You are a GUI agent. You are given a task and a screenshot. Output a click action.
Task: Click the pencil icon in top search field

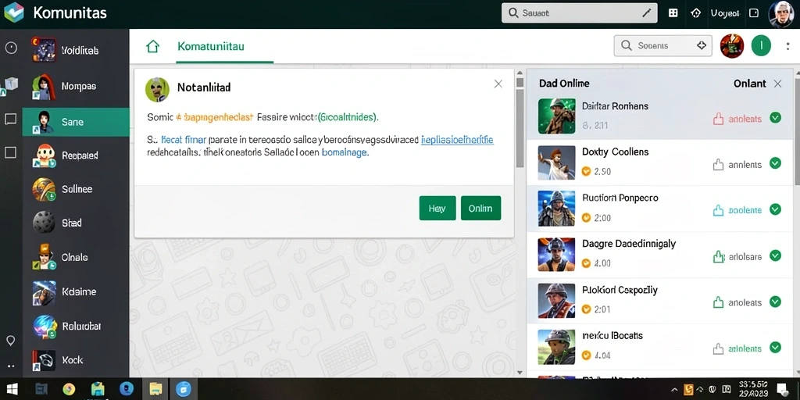(646, 13)
